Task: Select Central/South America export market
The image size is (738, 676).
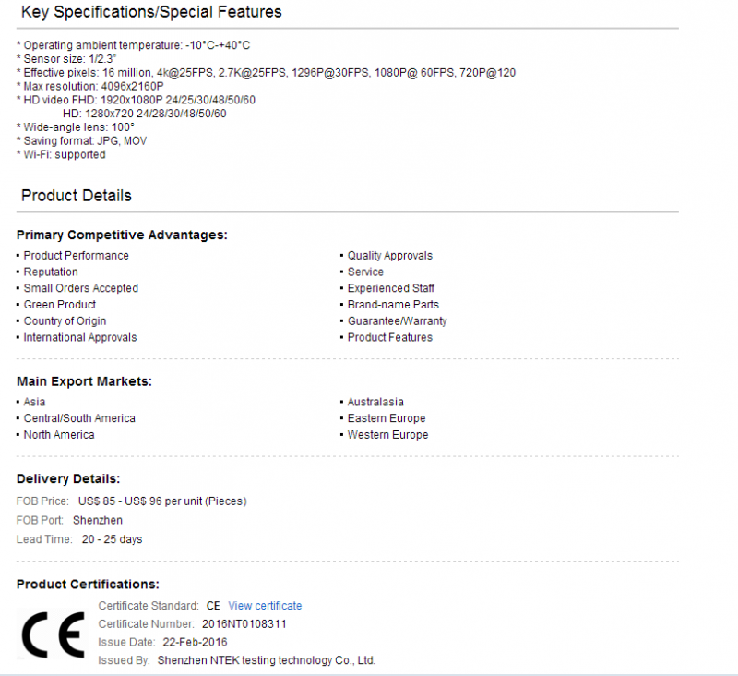Action: pyautogui.click(x=79, y=418)
